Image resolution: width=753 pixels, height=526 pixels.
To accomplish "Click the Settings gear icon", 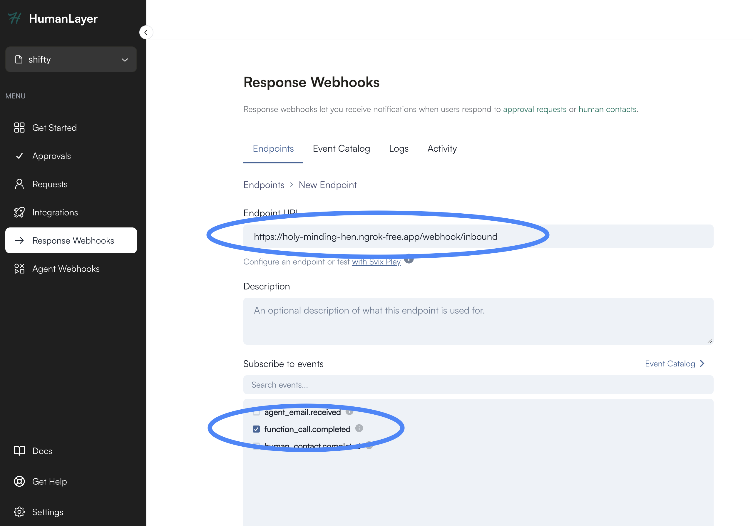I will [x=19, y=512].
